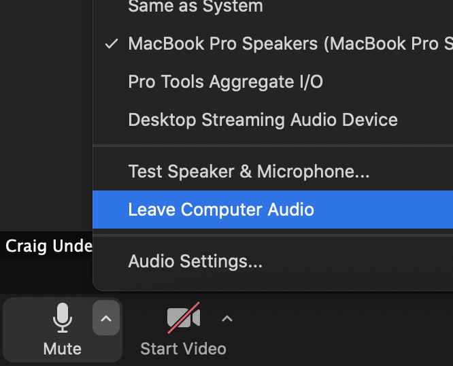Click the dark video area above name label
This screenshot has width=453, height=366.
(x=46, y=116)
